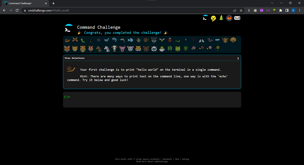
Task: Click the email envelope icon
Action: click(x=237, y=18)
